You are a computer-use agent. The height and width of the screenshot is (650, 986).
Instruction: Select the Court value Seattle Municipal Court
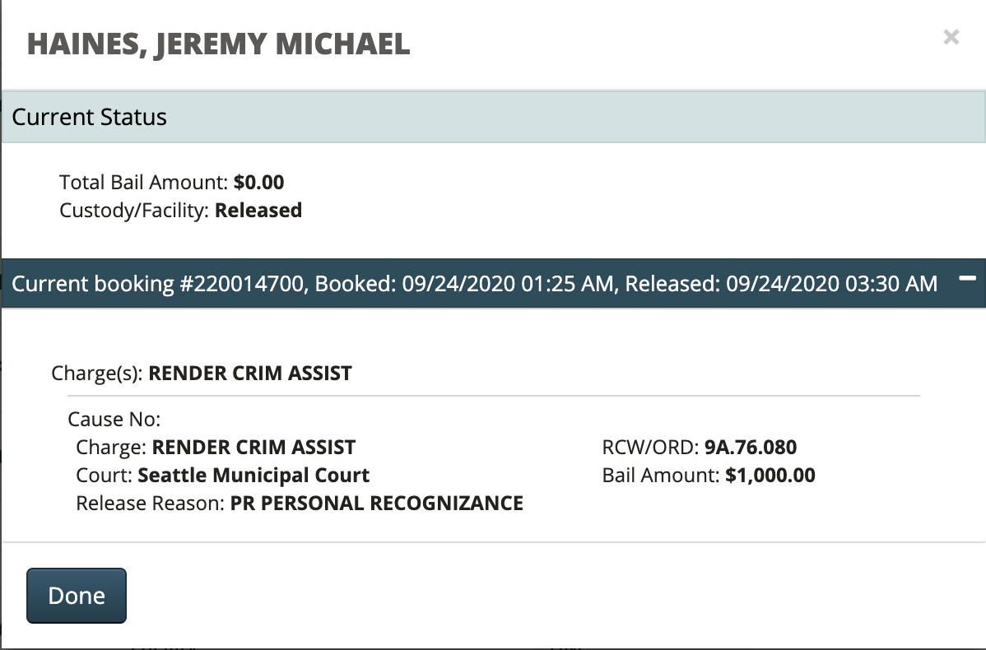[x=253, y=475]
